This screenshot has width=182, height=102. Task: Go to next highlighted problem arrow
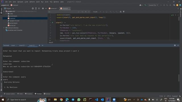point(178,15)
